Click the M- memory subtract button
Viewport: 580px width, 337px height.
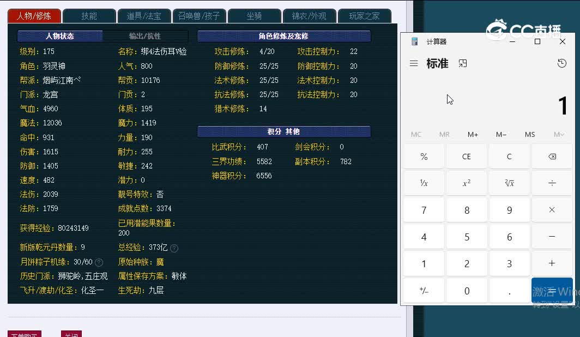(x=501, y=135)
